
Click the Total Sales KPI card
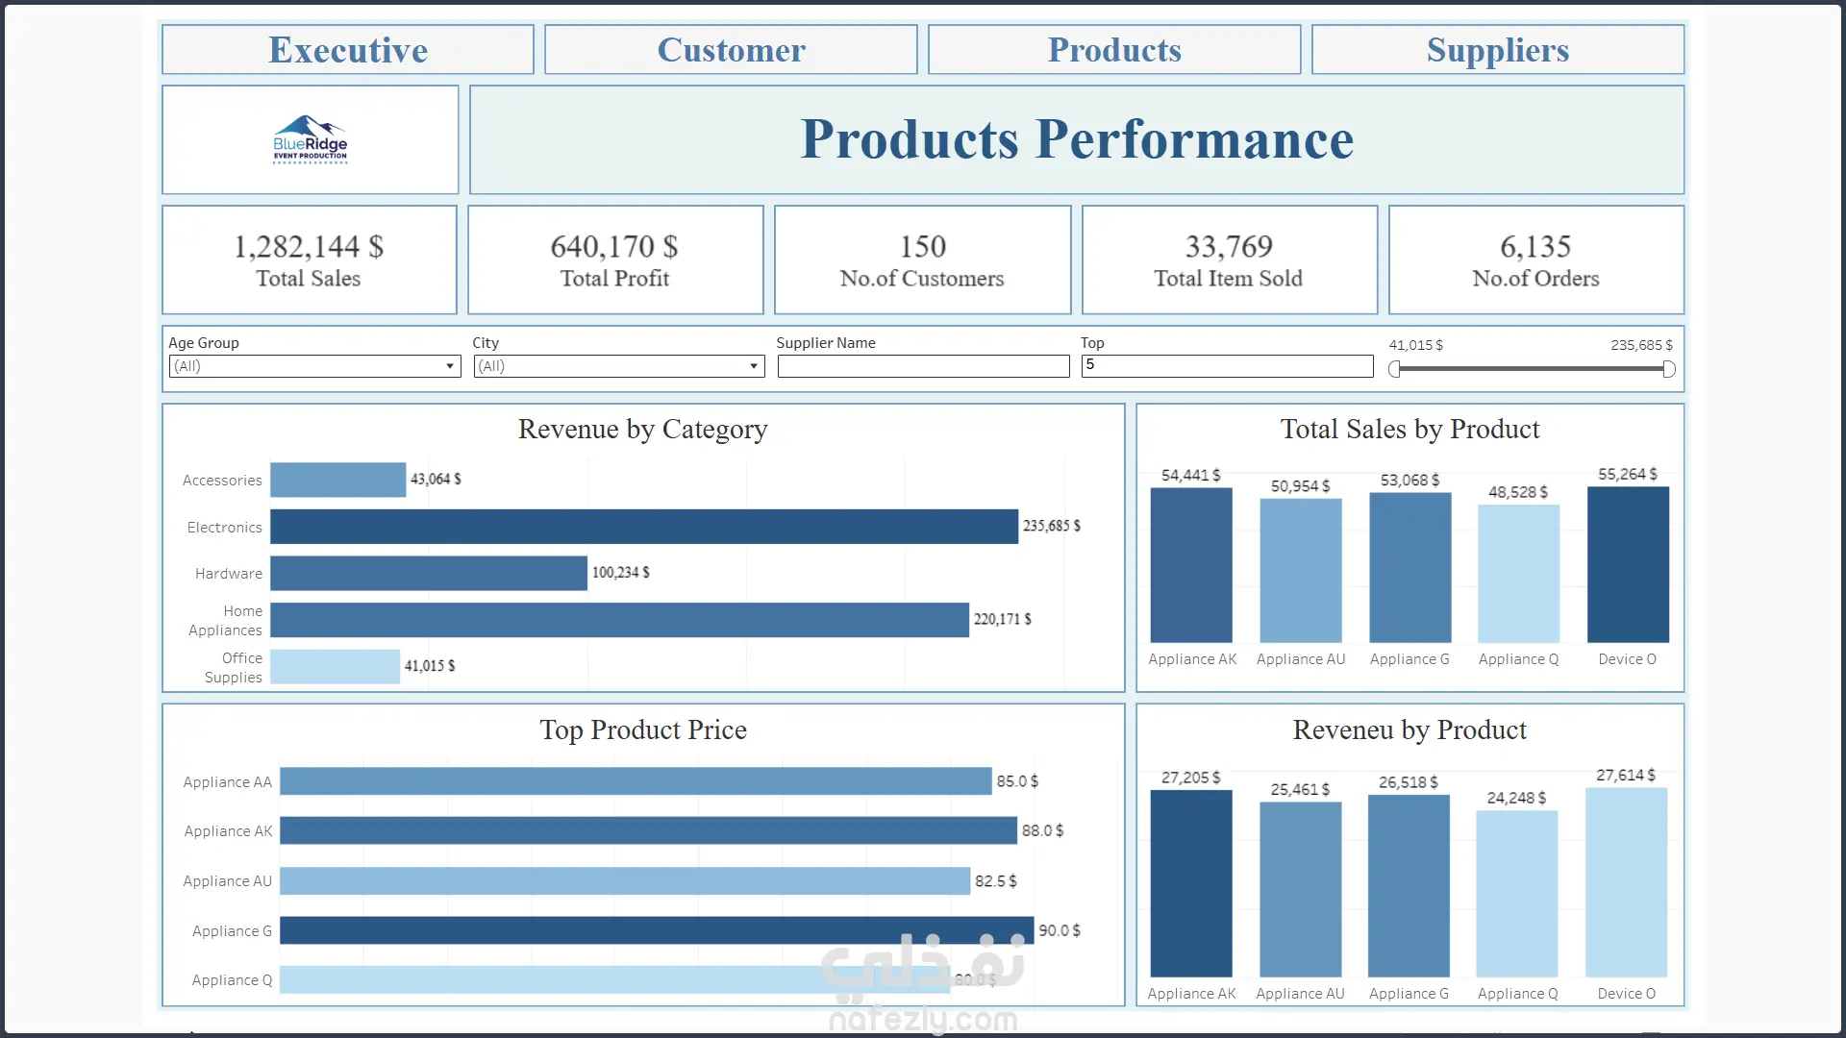309,259
